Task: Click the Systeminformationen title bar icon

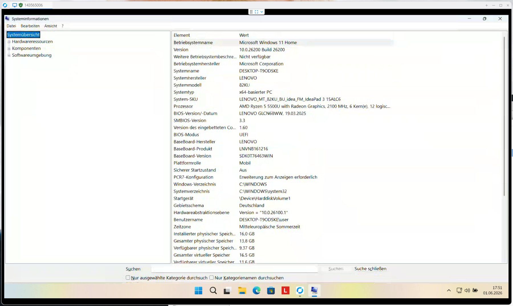Action: tap(7, 19)
